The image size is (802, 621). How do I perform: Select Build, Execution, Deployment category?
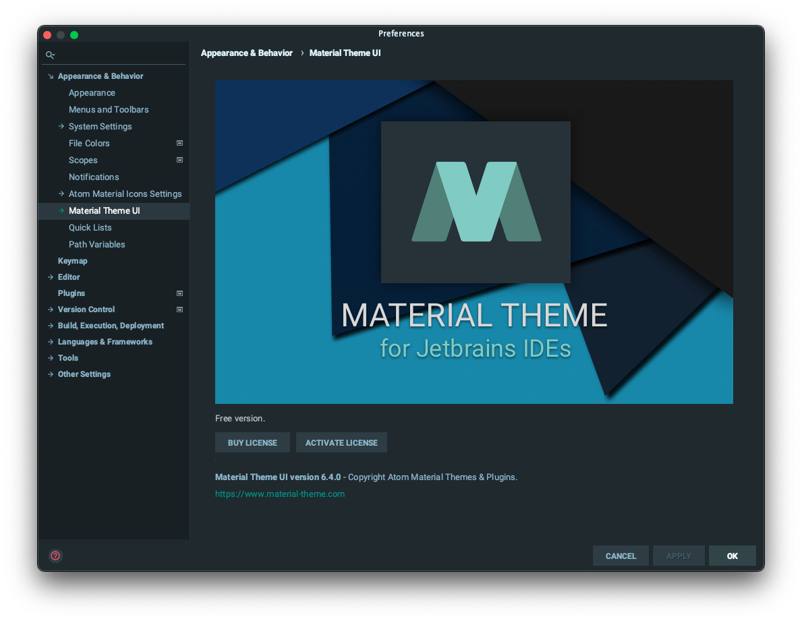[x=111, y=326]
